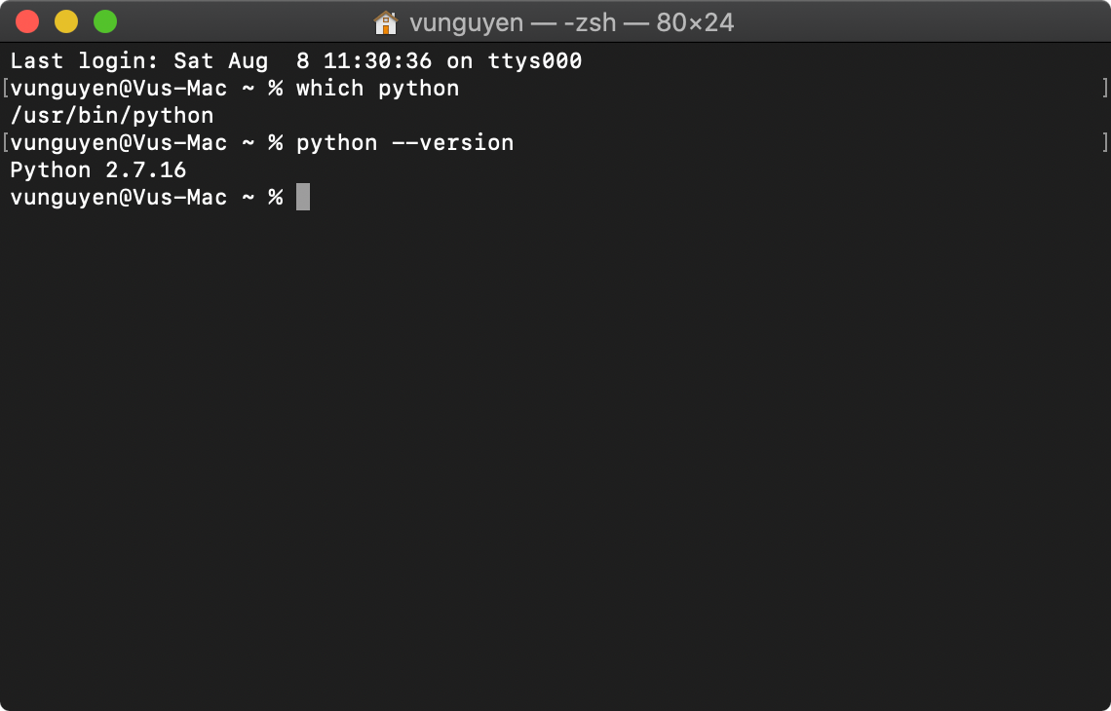1111x711 pixels.
Task: Click the 'Python 2.7.16' output line
Action: [98, 170]
